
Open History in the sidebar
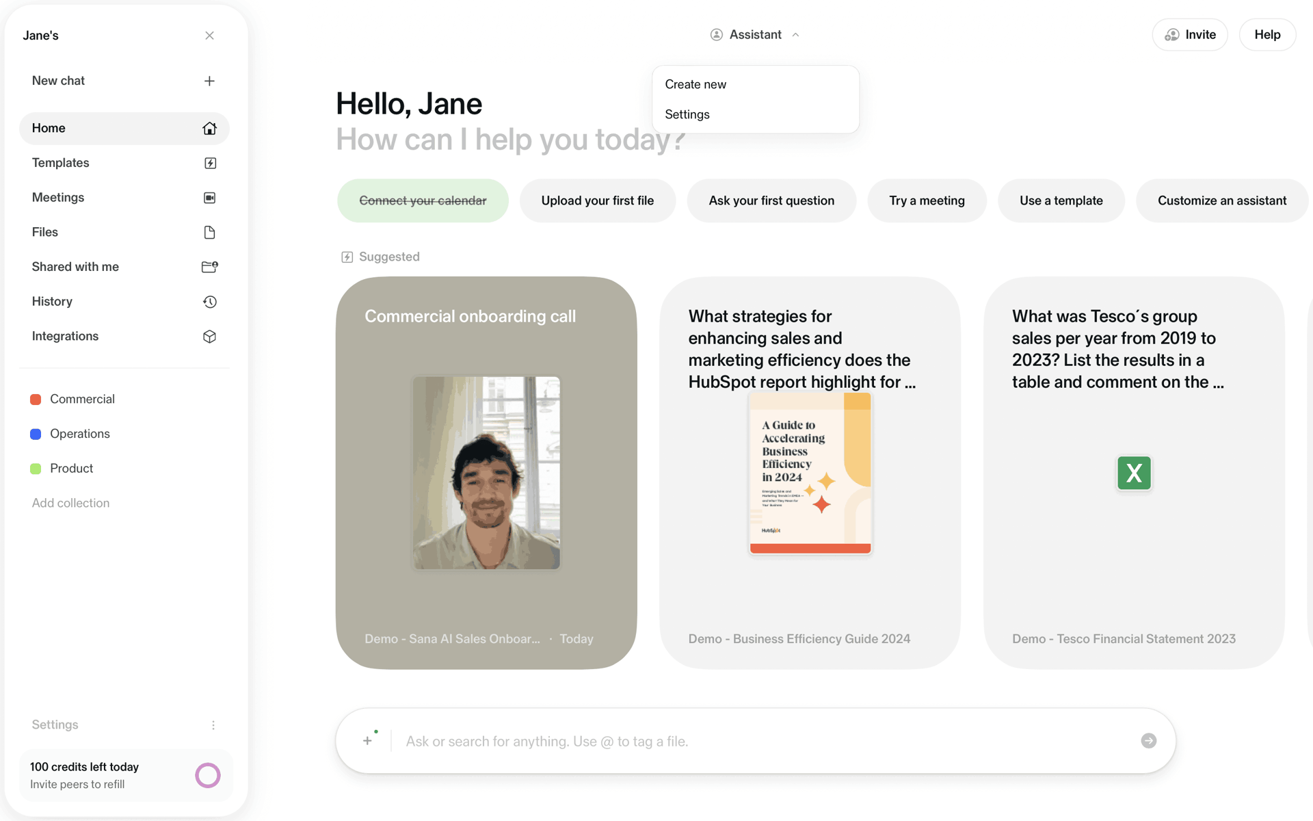coord(124,302)
